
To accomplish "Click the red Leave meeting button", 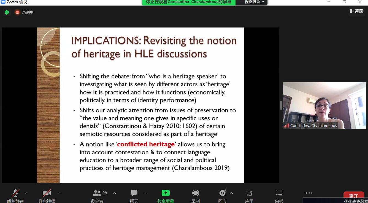I will (x=353, y=195).
